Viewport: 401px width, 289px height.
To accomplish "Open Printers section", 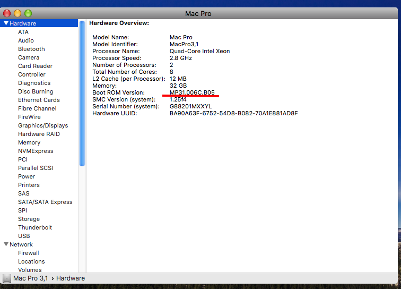I will click(x=29, y=185).
